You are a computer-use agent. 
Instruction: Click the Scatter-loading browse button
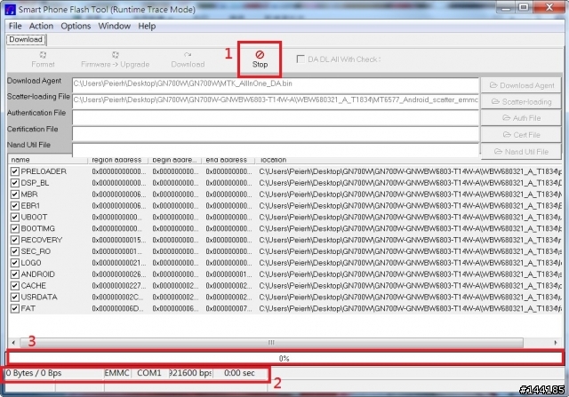click(x=521, y=102)
